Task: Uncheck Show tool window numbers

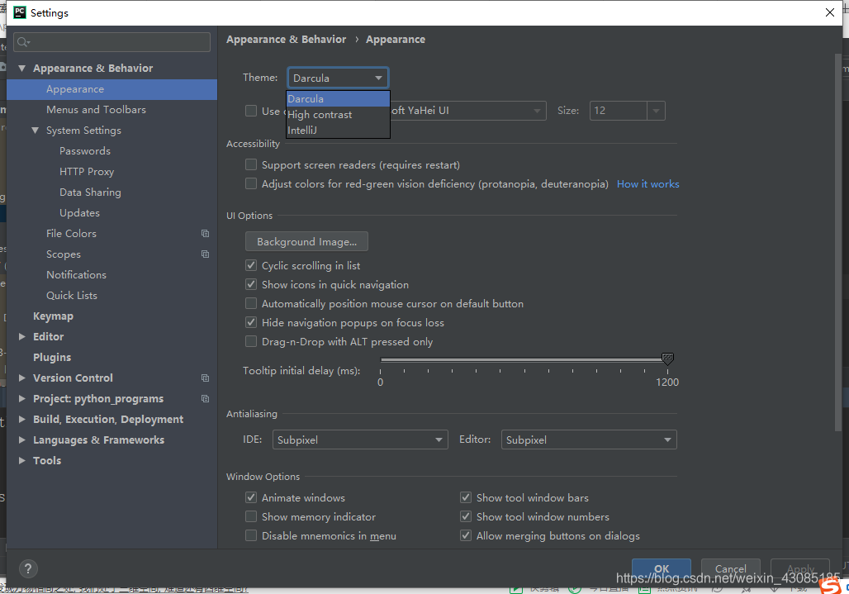Action: 466,516
